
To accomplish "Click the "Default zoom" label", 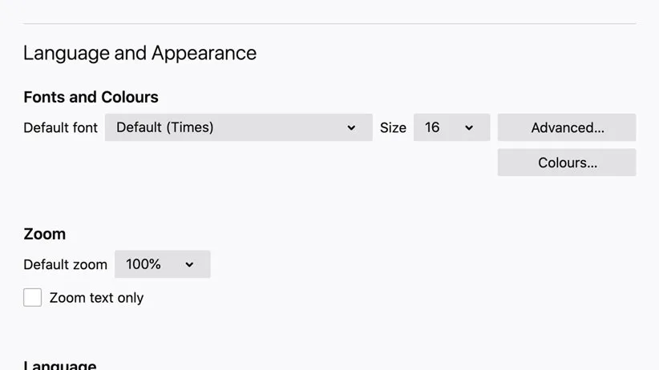I will point(65,264).
